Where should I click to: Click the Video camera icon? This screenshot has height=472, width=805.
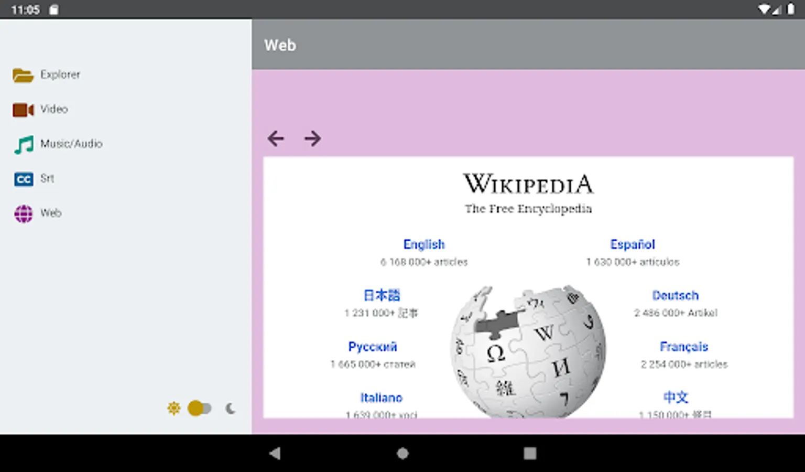(23, 110)
